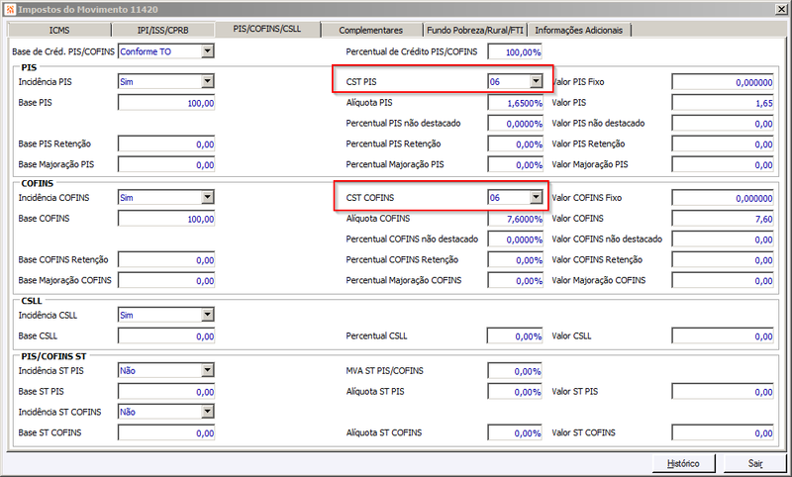Select the Valor COFINS Retenção field
Image resolution: width=792 pixels, height=477 pixels.
tap(723, 260)
